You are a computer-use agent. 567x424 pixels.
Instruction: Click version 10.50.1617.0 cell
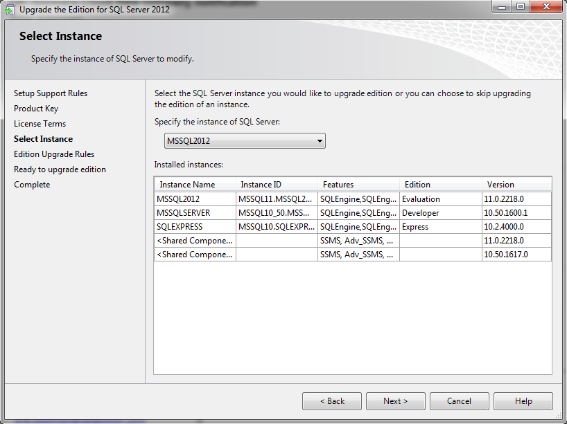pyautogui.click(x=516, y=255)
